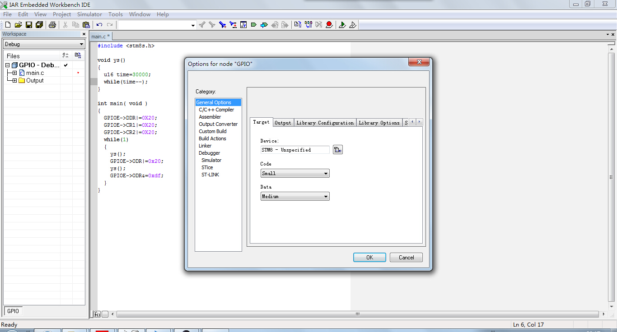Click the Find Previous toolbar icon
617x332 pixels.
click(202, 25)
